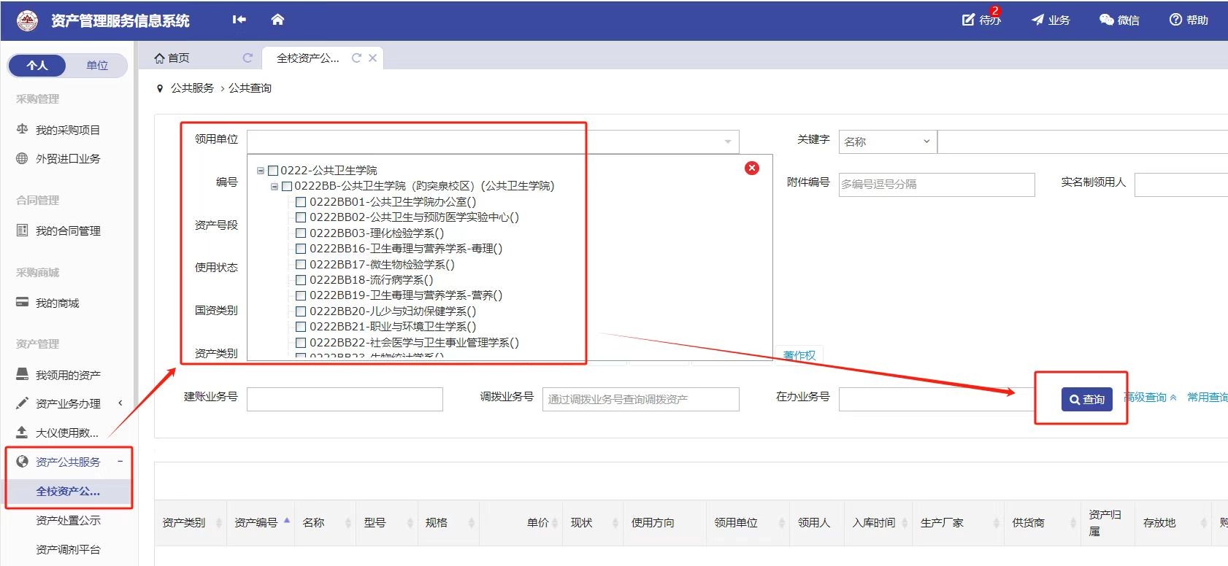Tick the 0222BB18-流行病学系 checkbox
Viewport: 1228px width, 566px height.
(x=301, y=279)
